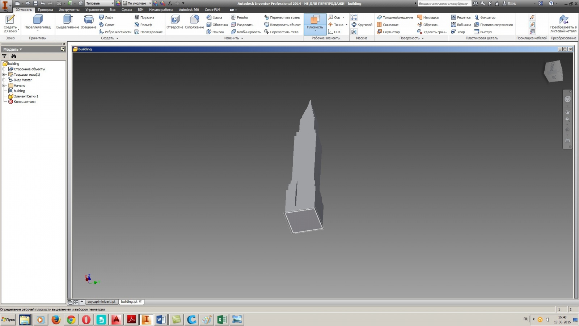This screenshot has width=579, height=326.
Task: Use the Разделить split tool
Action: [242, 25]
